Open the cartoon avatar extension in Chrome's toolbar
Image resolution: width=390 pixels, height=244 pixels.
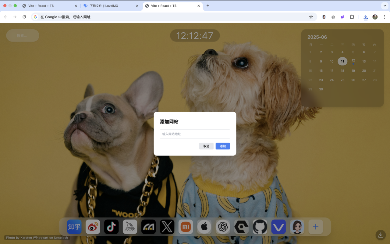tap(324, 17)
